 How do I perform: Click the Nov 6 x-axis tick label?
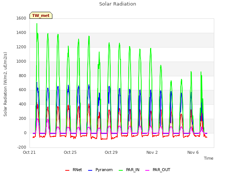pos(193,152)
